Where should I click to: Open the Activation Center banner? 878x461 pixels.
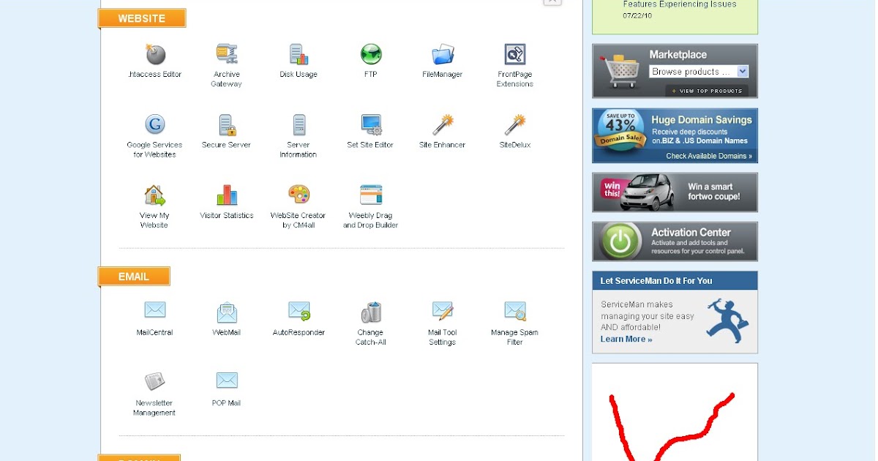675,241
